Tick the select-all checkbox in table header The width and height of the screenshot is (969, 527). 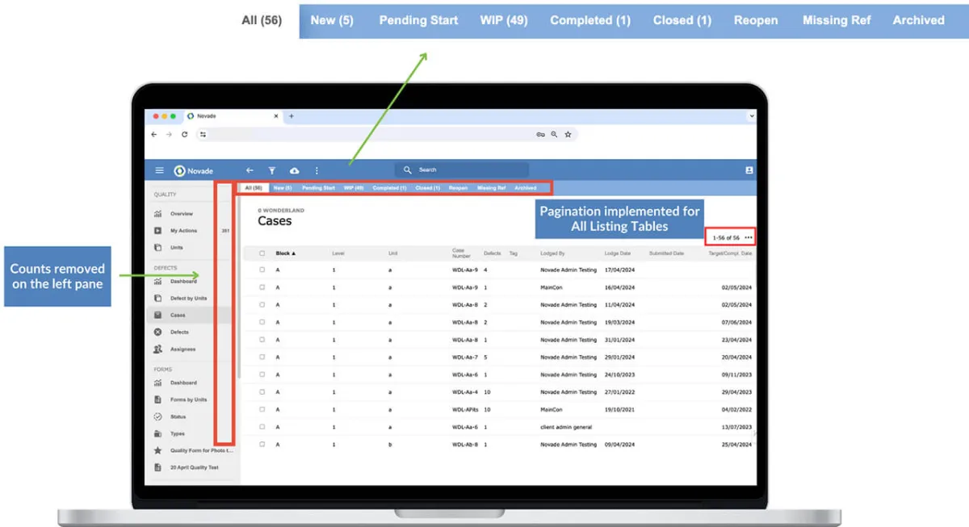[x=262, y=253]
